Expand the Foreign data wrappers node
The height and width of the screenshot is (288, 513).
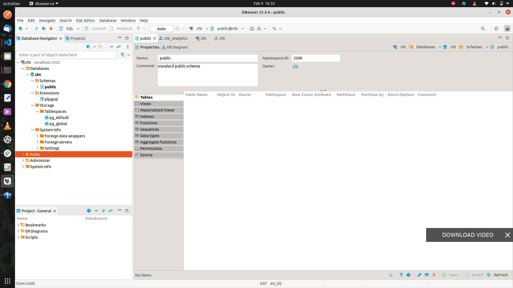[x=37, y=136]
